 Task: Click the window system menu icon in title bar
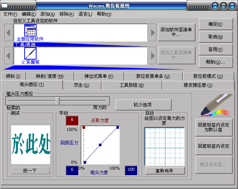click(4, 6)
